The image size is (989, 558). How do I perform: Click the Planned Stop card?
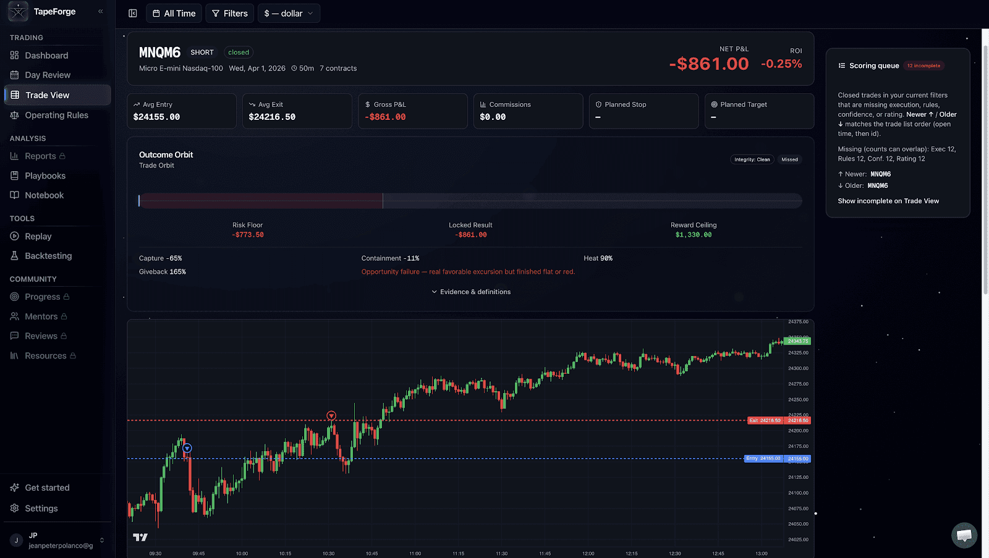tap(644, 111)
